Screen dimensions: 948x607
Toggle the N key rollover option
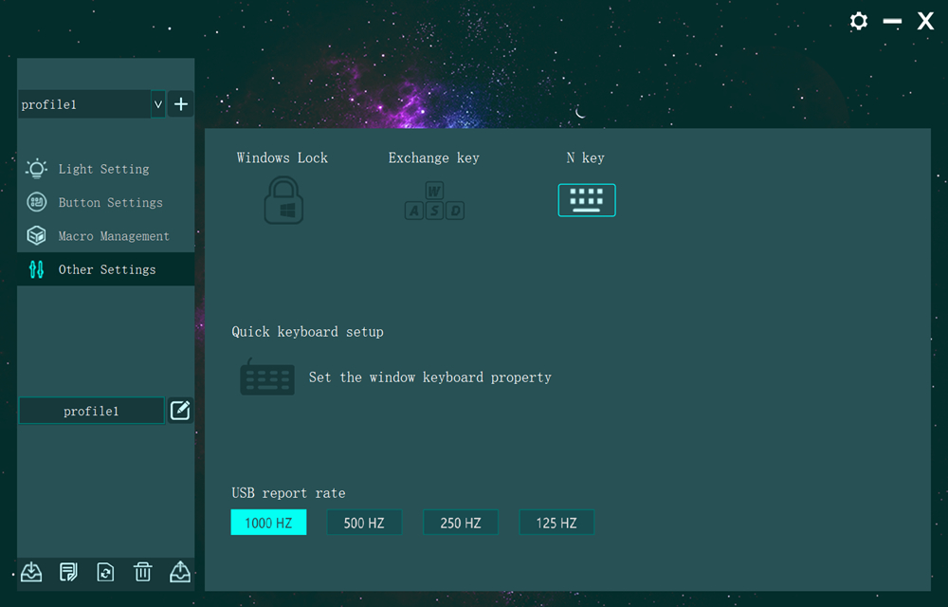[x=586, y=199]
